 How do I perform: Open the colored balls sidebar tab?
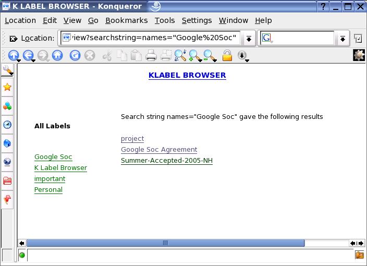click(7, 106)
